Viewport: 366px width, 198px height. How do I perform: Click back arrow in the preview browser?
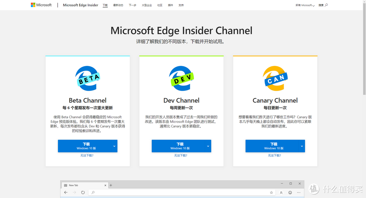pos(66,192)
